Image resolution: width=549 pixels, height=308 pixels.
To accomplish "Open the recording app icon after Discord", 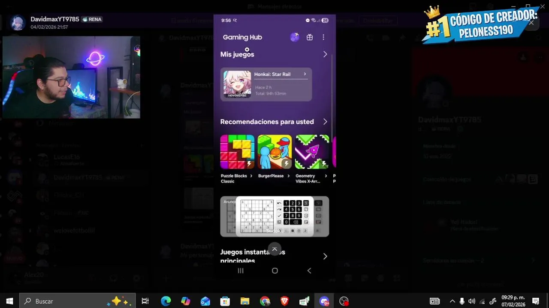I will (x=344, y=301).
